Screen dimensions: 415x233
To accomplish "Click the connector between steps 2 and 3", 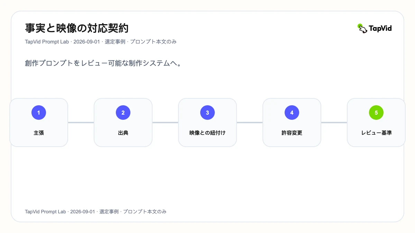I will [x=165, y=123].
